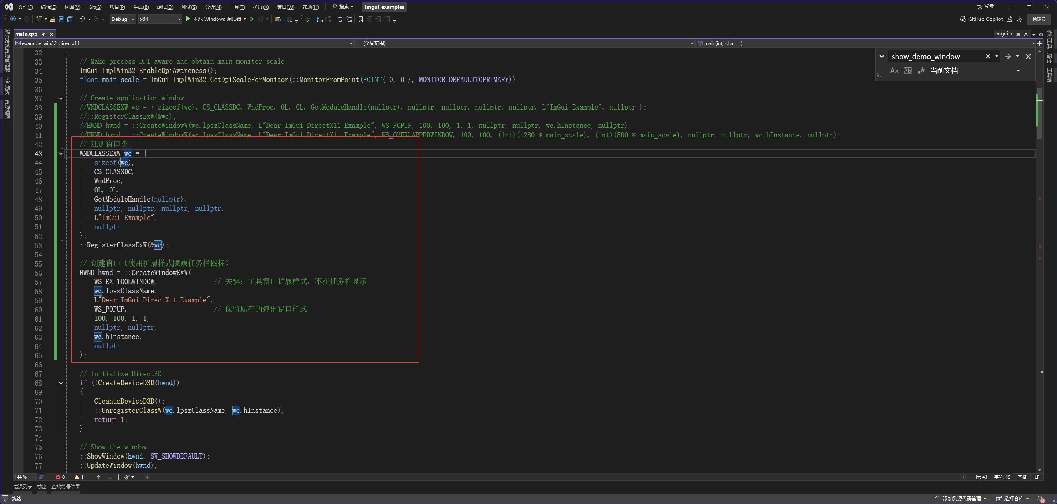Save the current file with the disk icon
The image size is (1057, 504).
[x=61, y=19]
